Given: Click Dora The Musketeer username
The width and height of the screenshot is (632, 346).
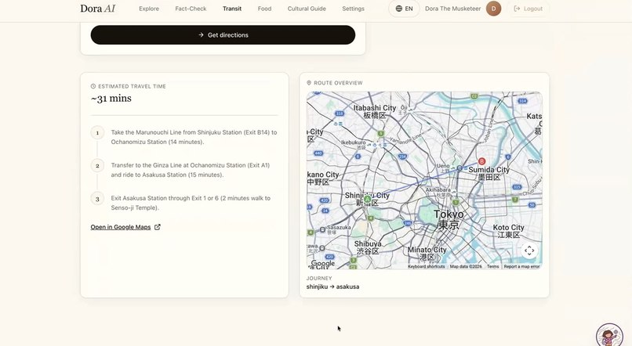Looking at the screenshot, I should point(452,9).
